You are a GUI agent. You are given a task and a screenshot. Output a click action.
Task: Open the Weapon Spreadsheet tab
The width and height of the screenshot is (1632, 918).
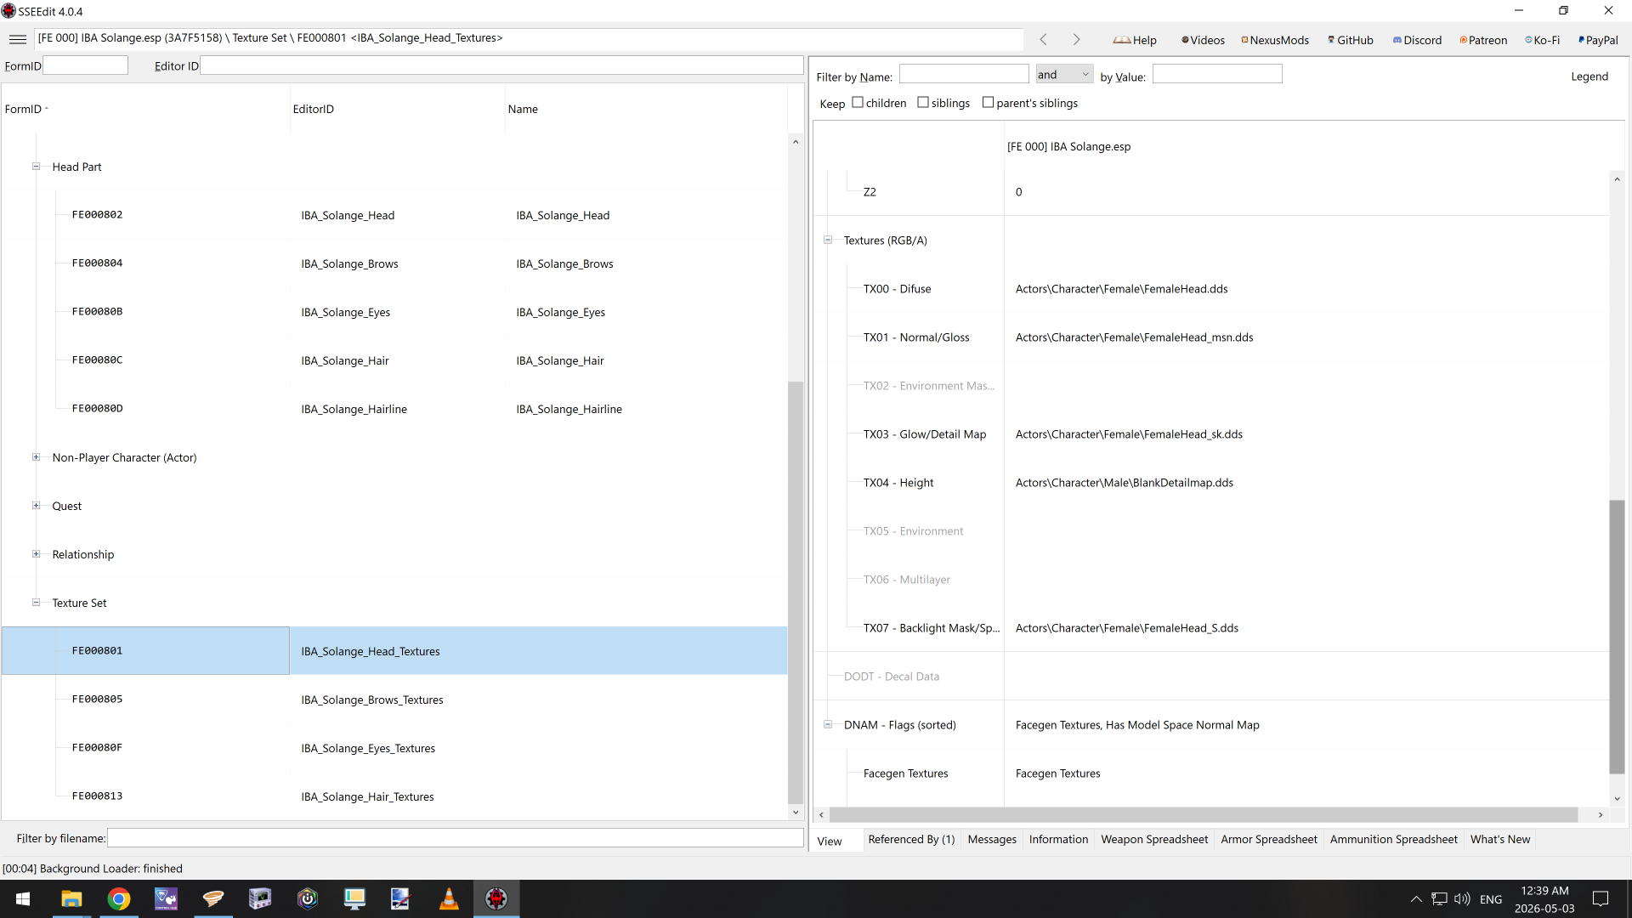pos(1154,840)
